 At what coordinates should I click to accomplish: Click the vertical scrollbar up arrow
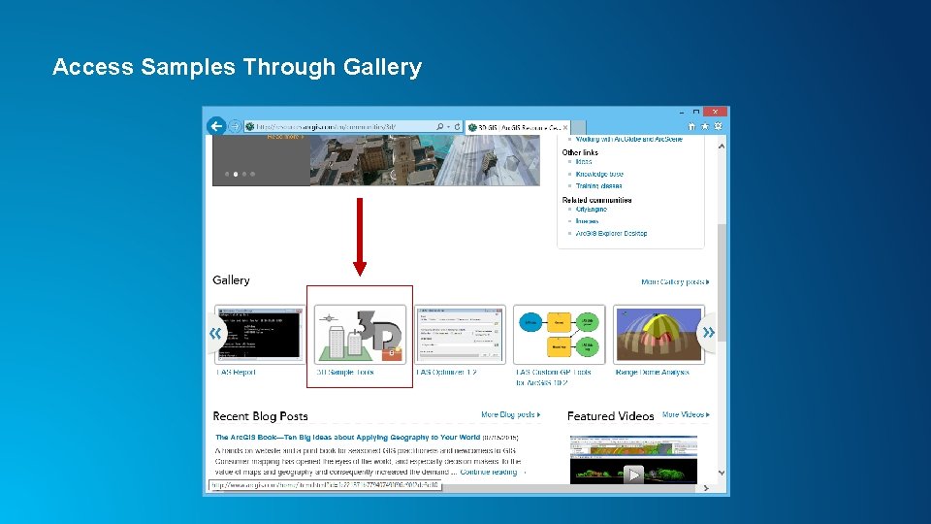click(722, 147)
